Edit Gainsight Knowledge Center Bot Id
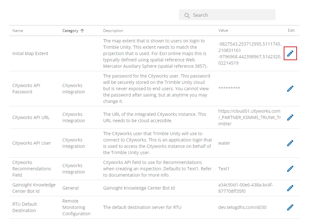The image size is (309, 220). point(290,188)
